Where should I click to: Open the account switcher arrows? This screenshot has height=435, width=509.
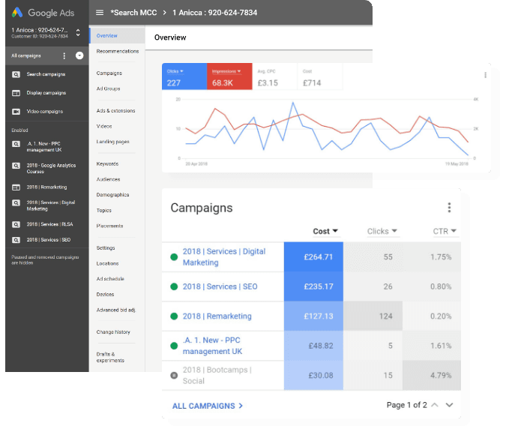click(78, 32)
